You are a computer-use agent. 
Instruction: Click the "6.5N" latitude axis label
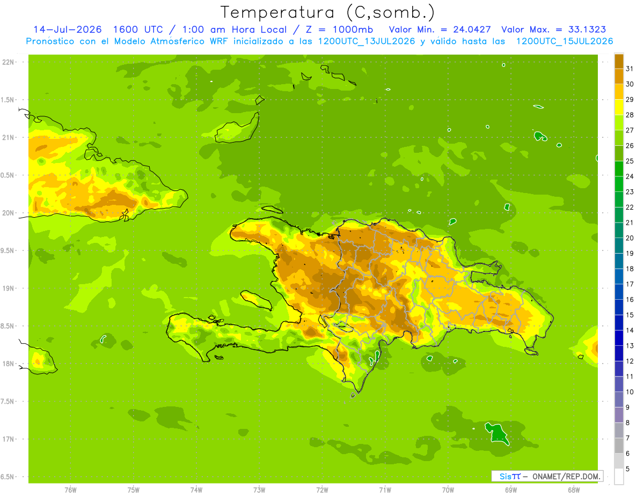pyautogui.click(x=9, y=477)
